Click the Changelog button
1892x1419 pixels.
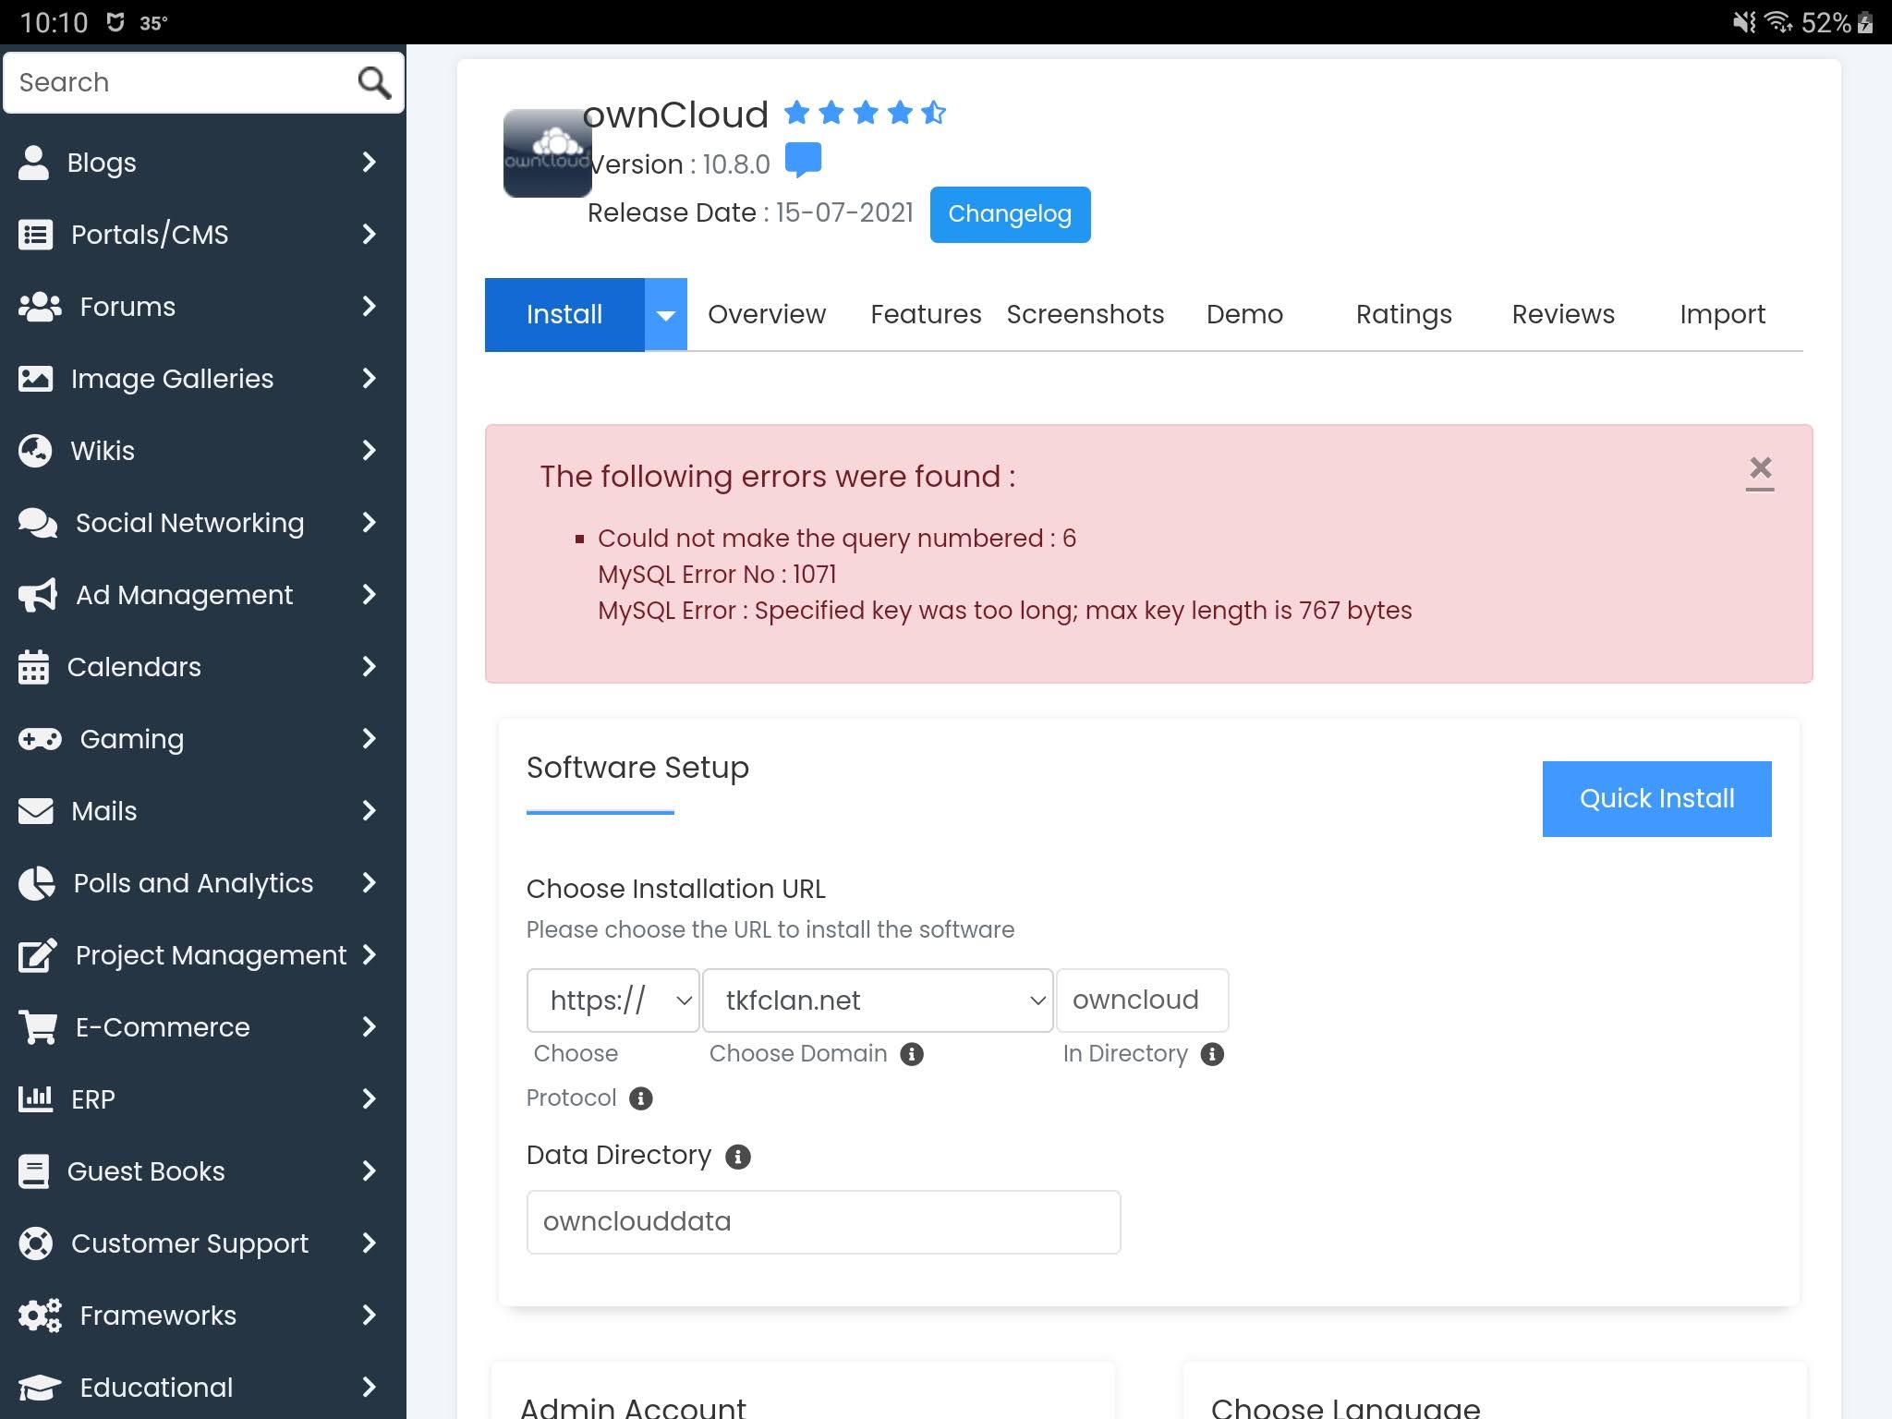point(1009,214)
